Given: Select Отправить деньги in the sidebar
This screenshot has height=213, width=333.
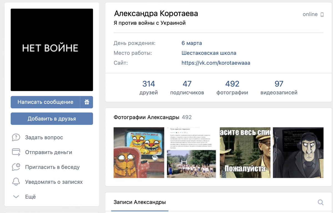Looking at the screenshot, I should (x=49, y=152).
